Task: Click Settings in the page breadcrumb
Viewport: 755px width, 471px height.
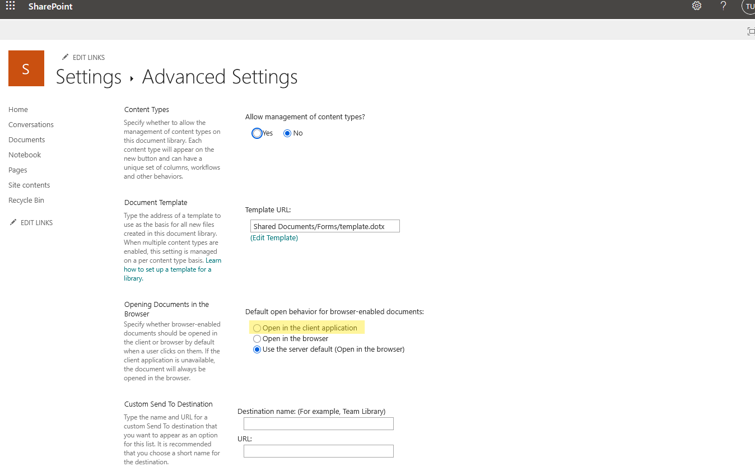Action: tap(88, 77)
